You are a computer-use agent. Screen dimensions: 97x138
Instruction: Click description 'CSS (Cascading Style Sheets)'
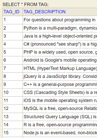pyautogui.click(x=60, y=93)
